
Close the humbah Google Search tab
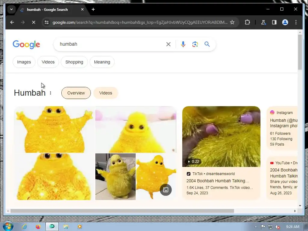click(82, 9)
